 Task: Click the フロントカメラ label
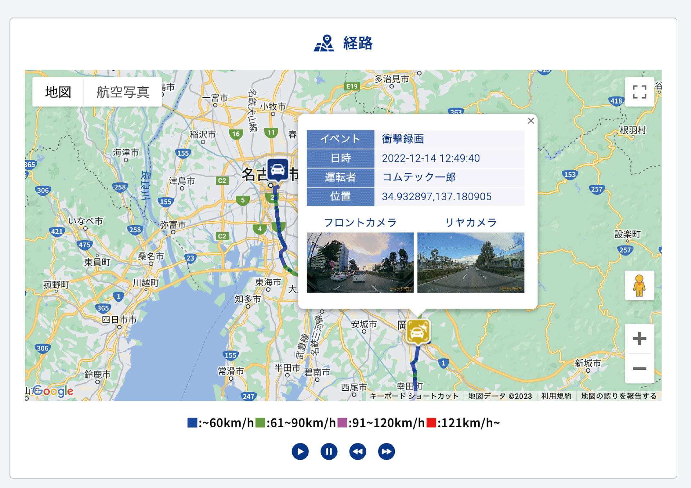(360, 222)
